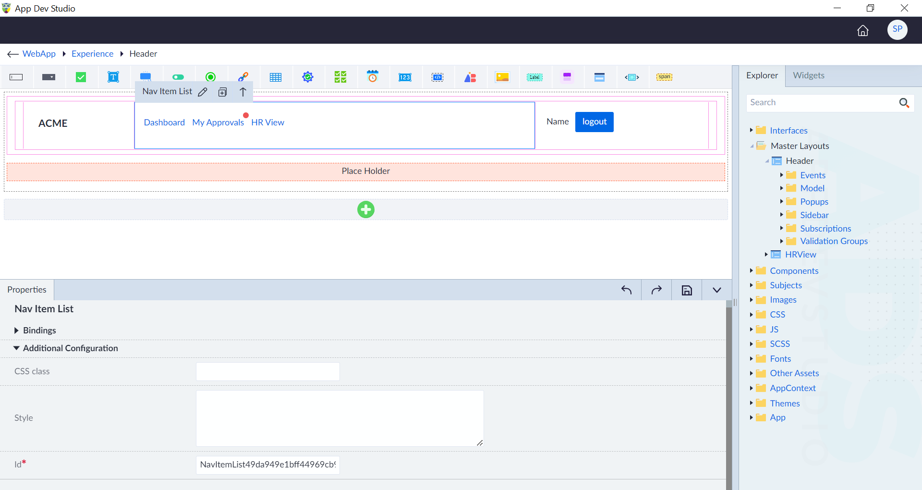This screenshot has width=922, height=490.
Task: Select the green checkbox widget icon
Action: coord(81,77)
